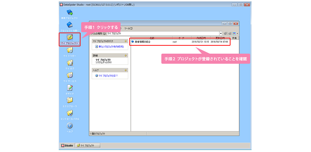Open the エクスプローラ icon
This screenshot has width=311, height=152.
[x=69, y=101]
